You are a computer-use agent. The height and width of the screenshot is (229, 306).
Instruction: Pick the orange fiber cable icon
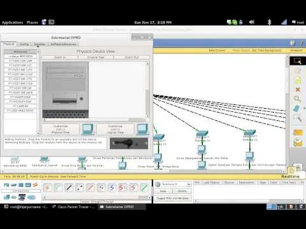point(91,188)
